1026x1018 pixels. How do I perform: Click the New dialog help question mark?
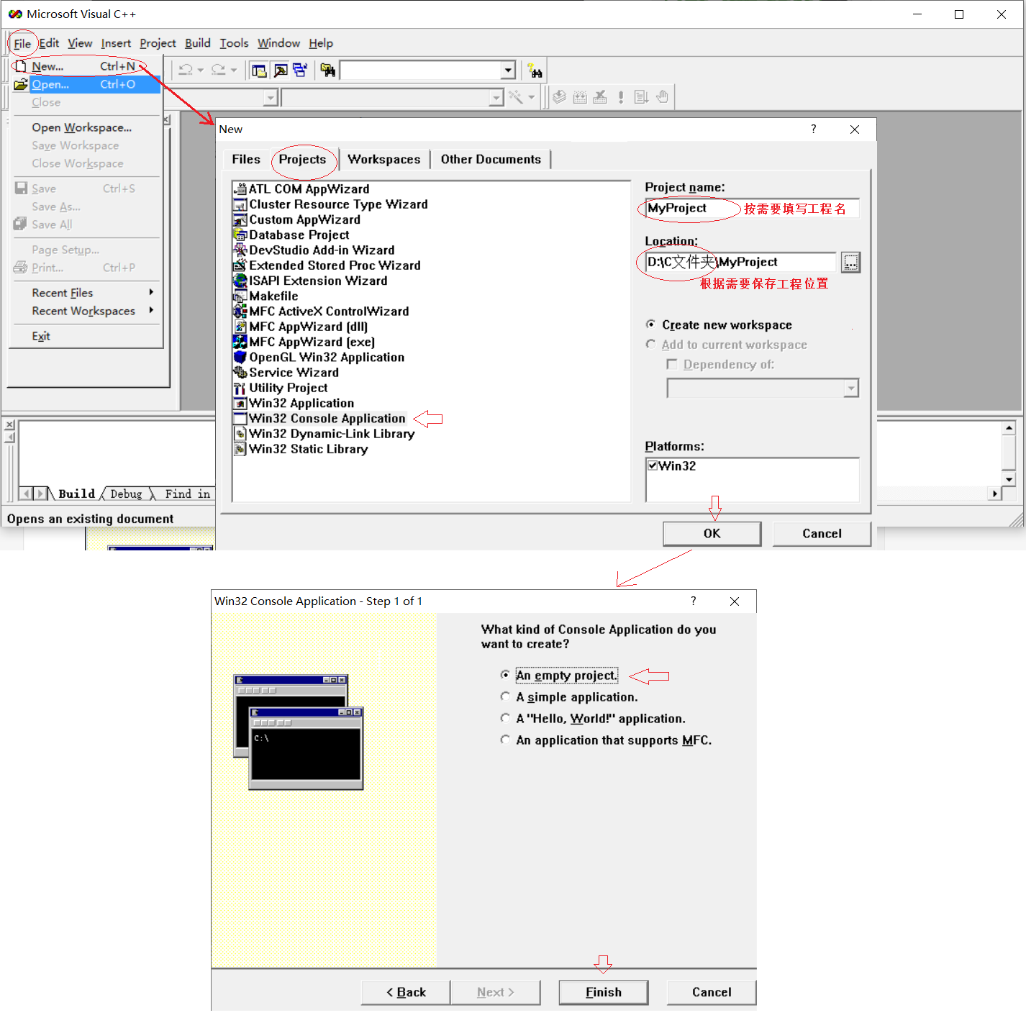point(814,129)
